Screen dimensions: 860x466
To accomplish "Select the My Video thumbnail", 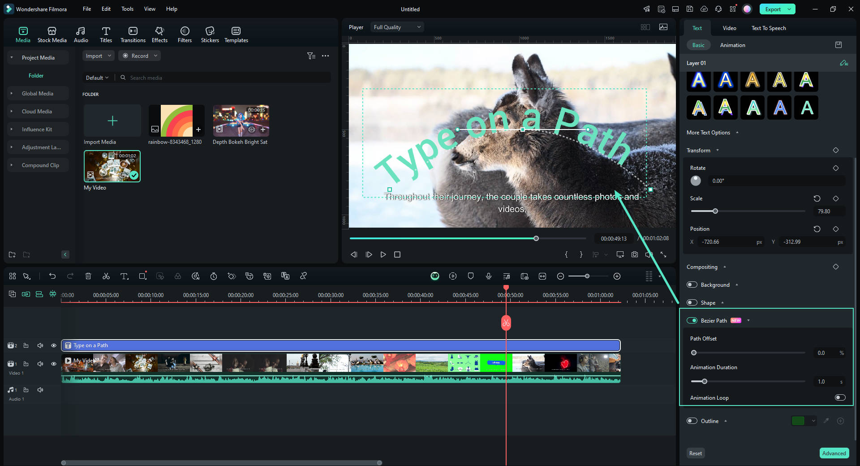I will [x=112, y=166].
